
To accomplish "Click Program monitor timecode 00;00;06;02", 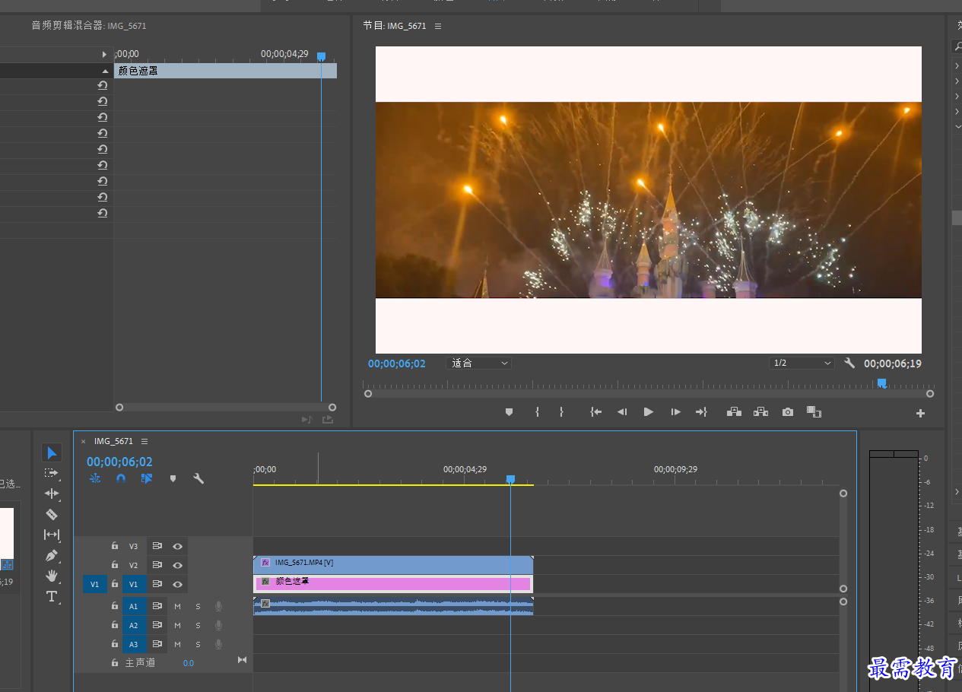I will point(397,363).
